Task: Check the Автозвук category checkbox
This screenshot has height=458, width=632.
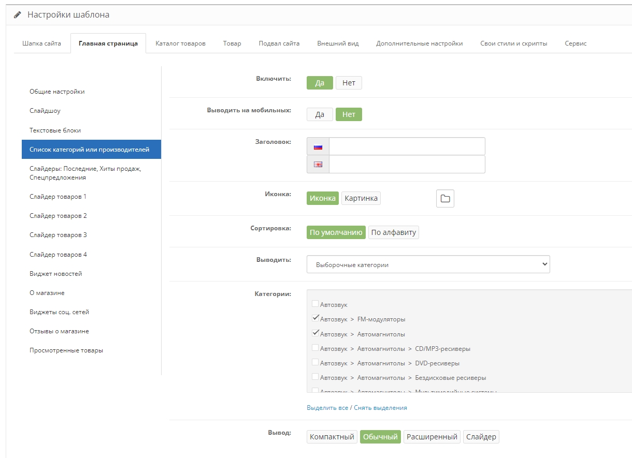Action: point(315,304)
